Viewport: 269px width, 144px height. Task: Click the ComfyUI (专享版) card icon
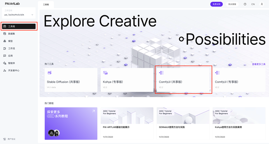217,73
